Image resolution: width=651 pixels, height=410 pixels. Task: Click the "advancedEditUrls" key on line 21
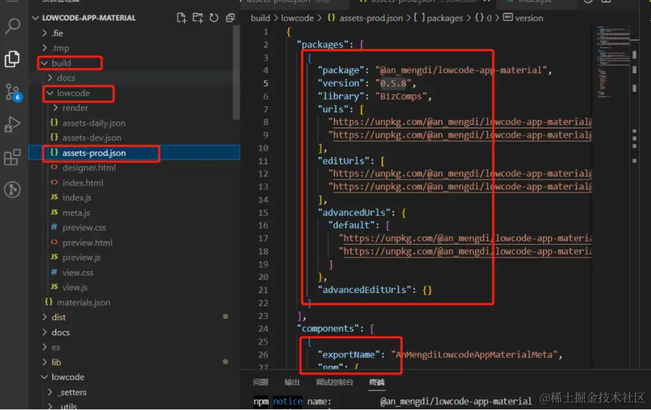(364, 290)
